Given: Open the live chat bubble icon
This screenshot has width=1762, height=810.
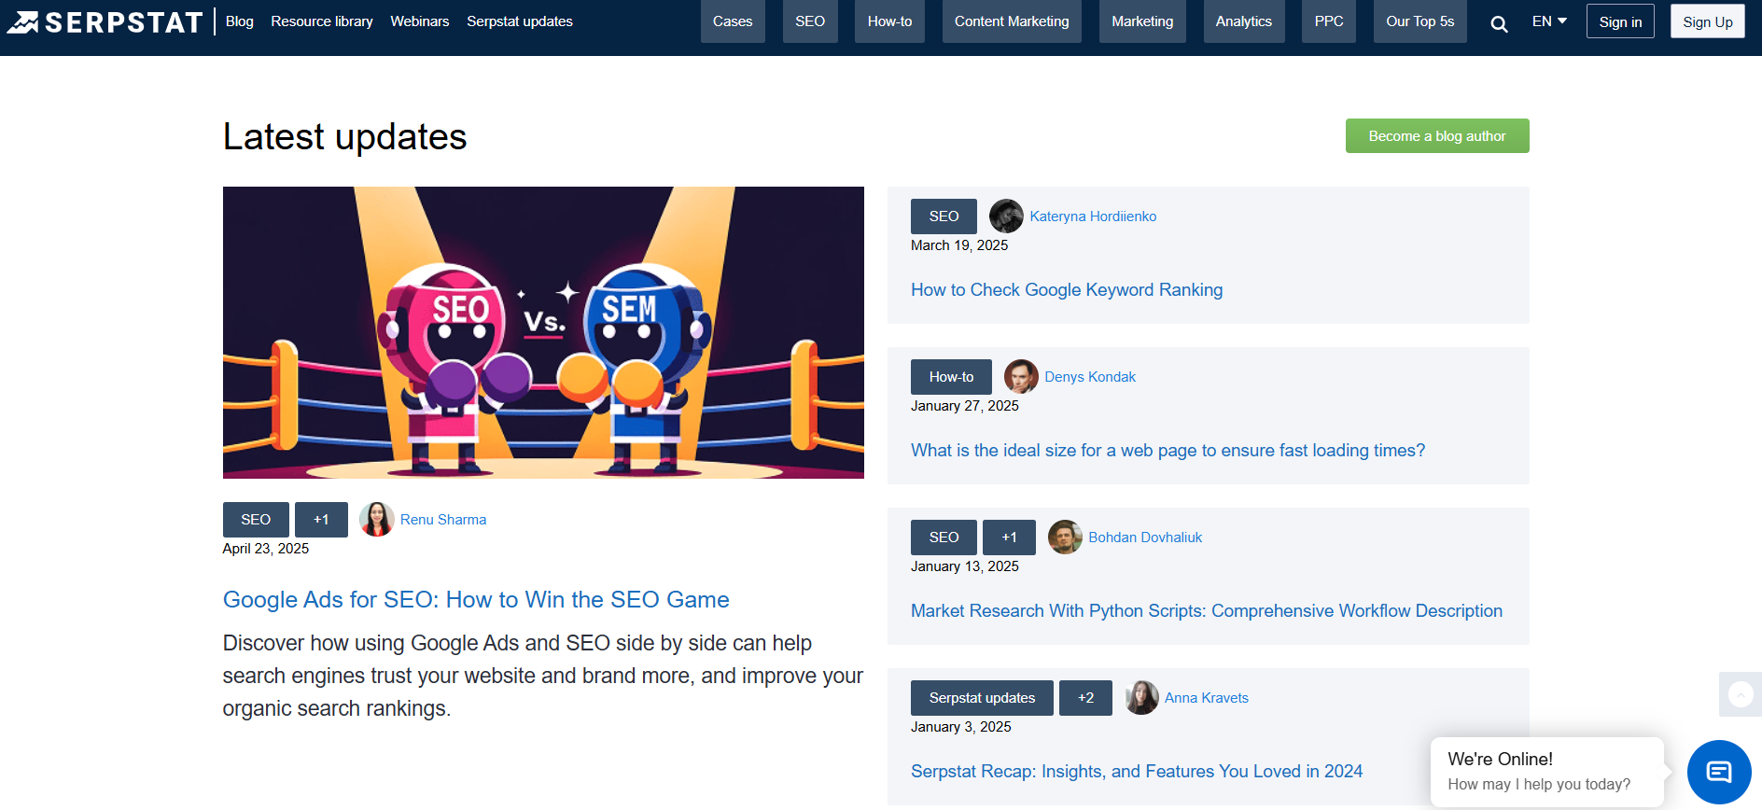Looking at the screenshot, I should pos(1719,772).
